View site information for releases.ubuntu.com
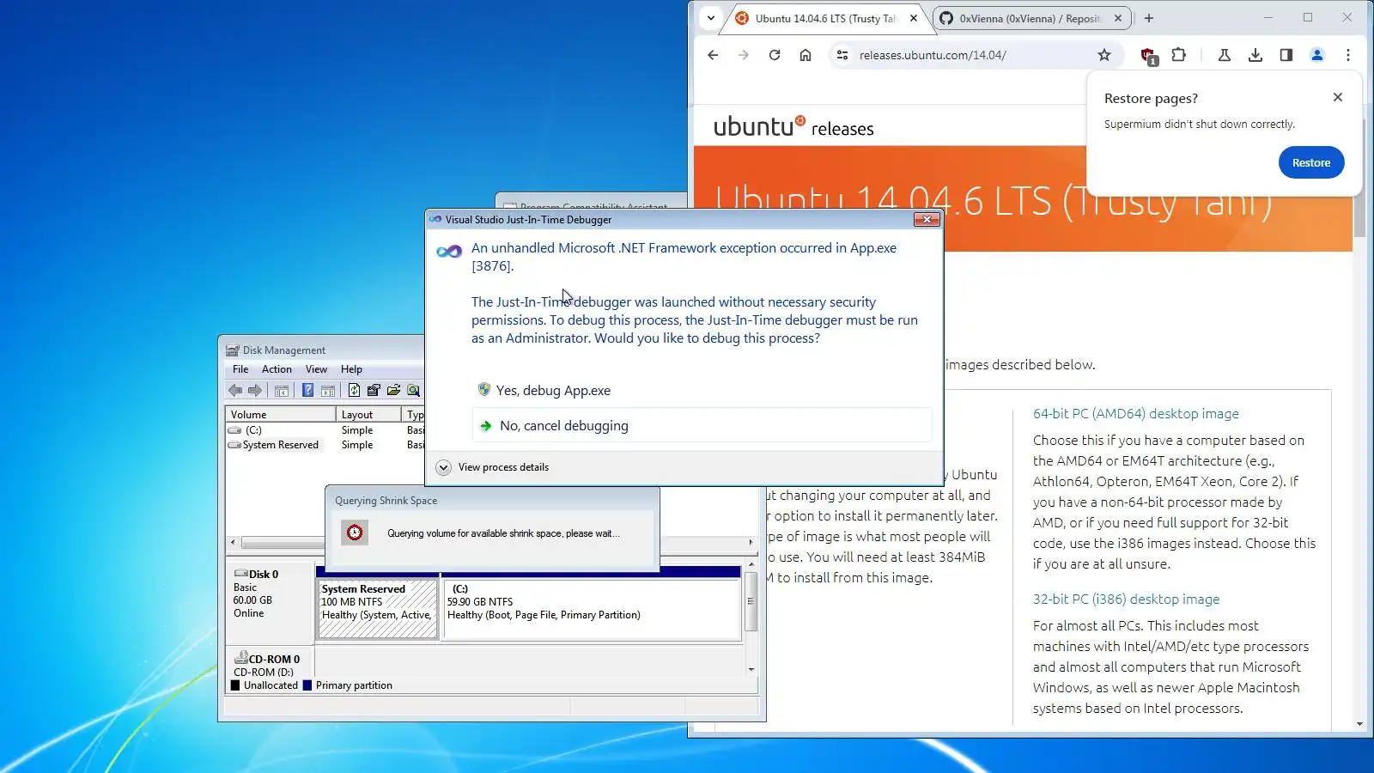The image size is (1374, 773). coord(842,55)
